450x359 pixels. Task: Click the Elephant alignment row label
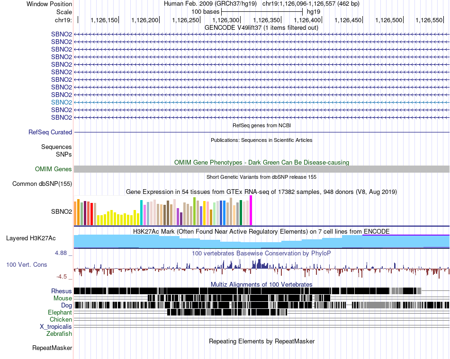coord(60,312)
